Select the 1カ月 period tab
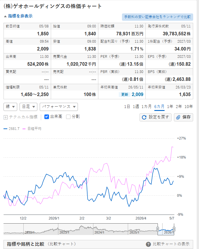199x249 pixels. click(x=146, y=107)
